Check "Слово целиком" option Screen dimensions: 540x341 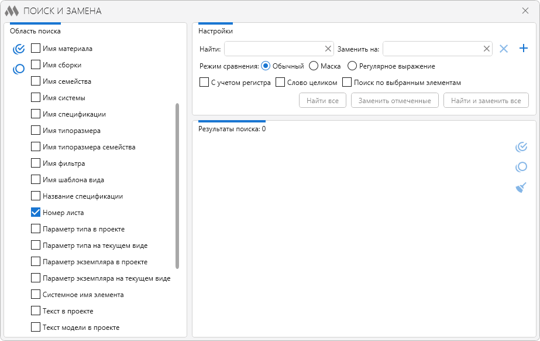(x=280, y=83)
